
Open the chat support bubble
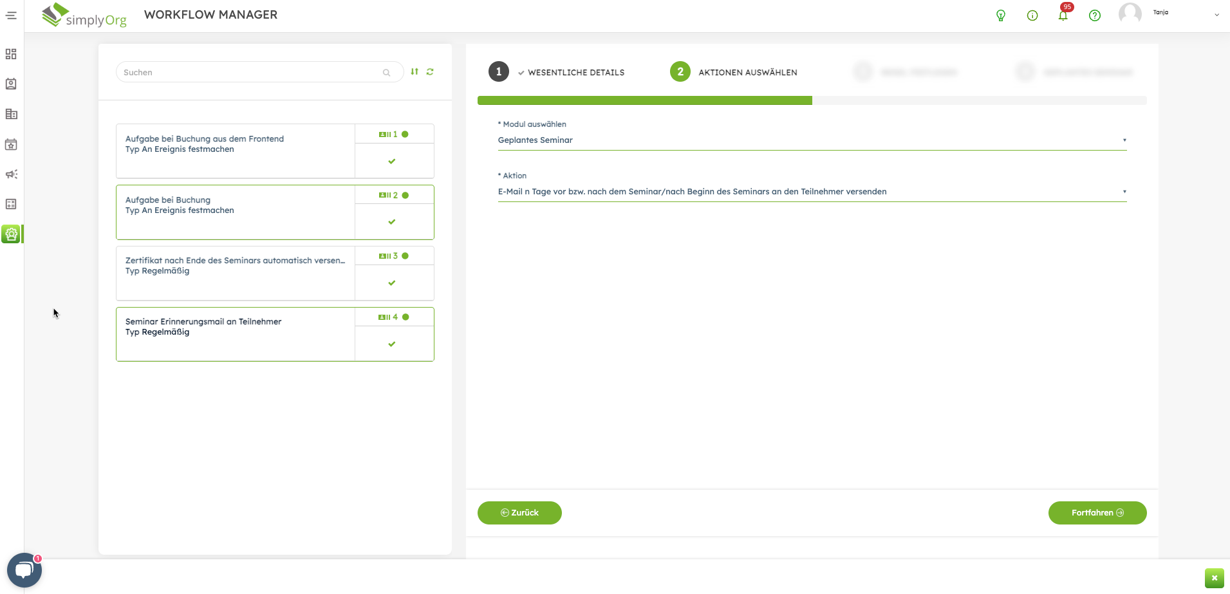[24, 570]
